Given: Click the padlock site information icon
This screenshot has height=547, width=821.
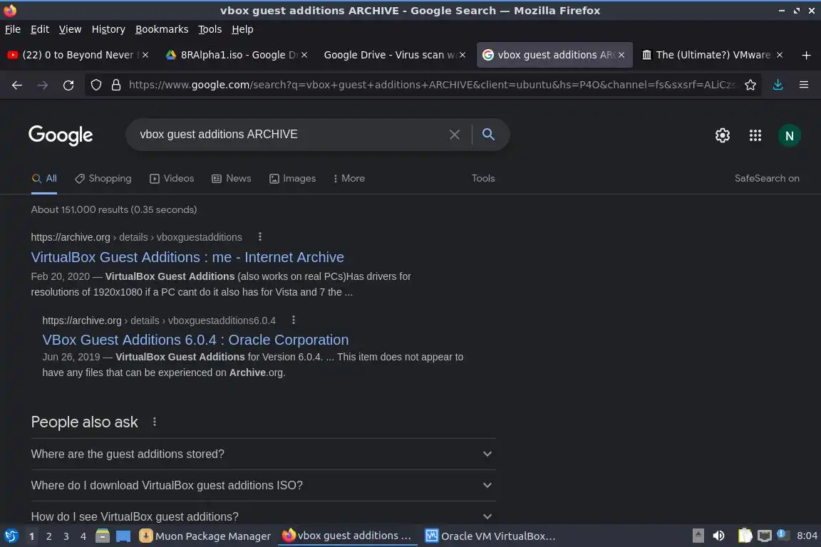Looking at the screenshot, I should point(116,85).
